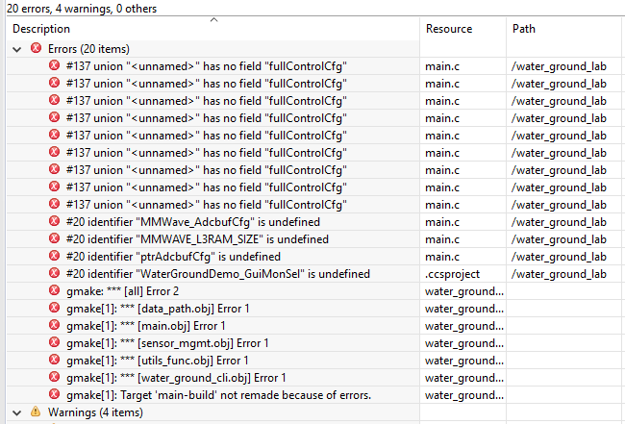Click error icon for gmake [all] Error 2

pyautogui.click(x=55, y=291)
